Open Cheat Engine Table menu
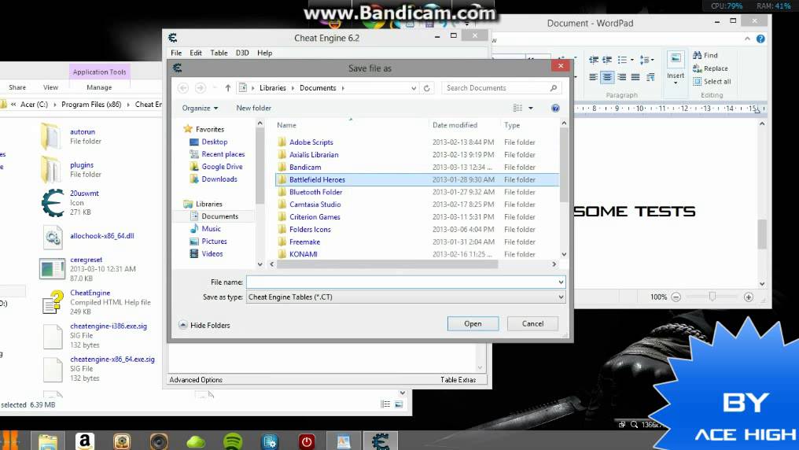The height and width of the screenshot is (450, 799). [219, 53]
